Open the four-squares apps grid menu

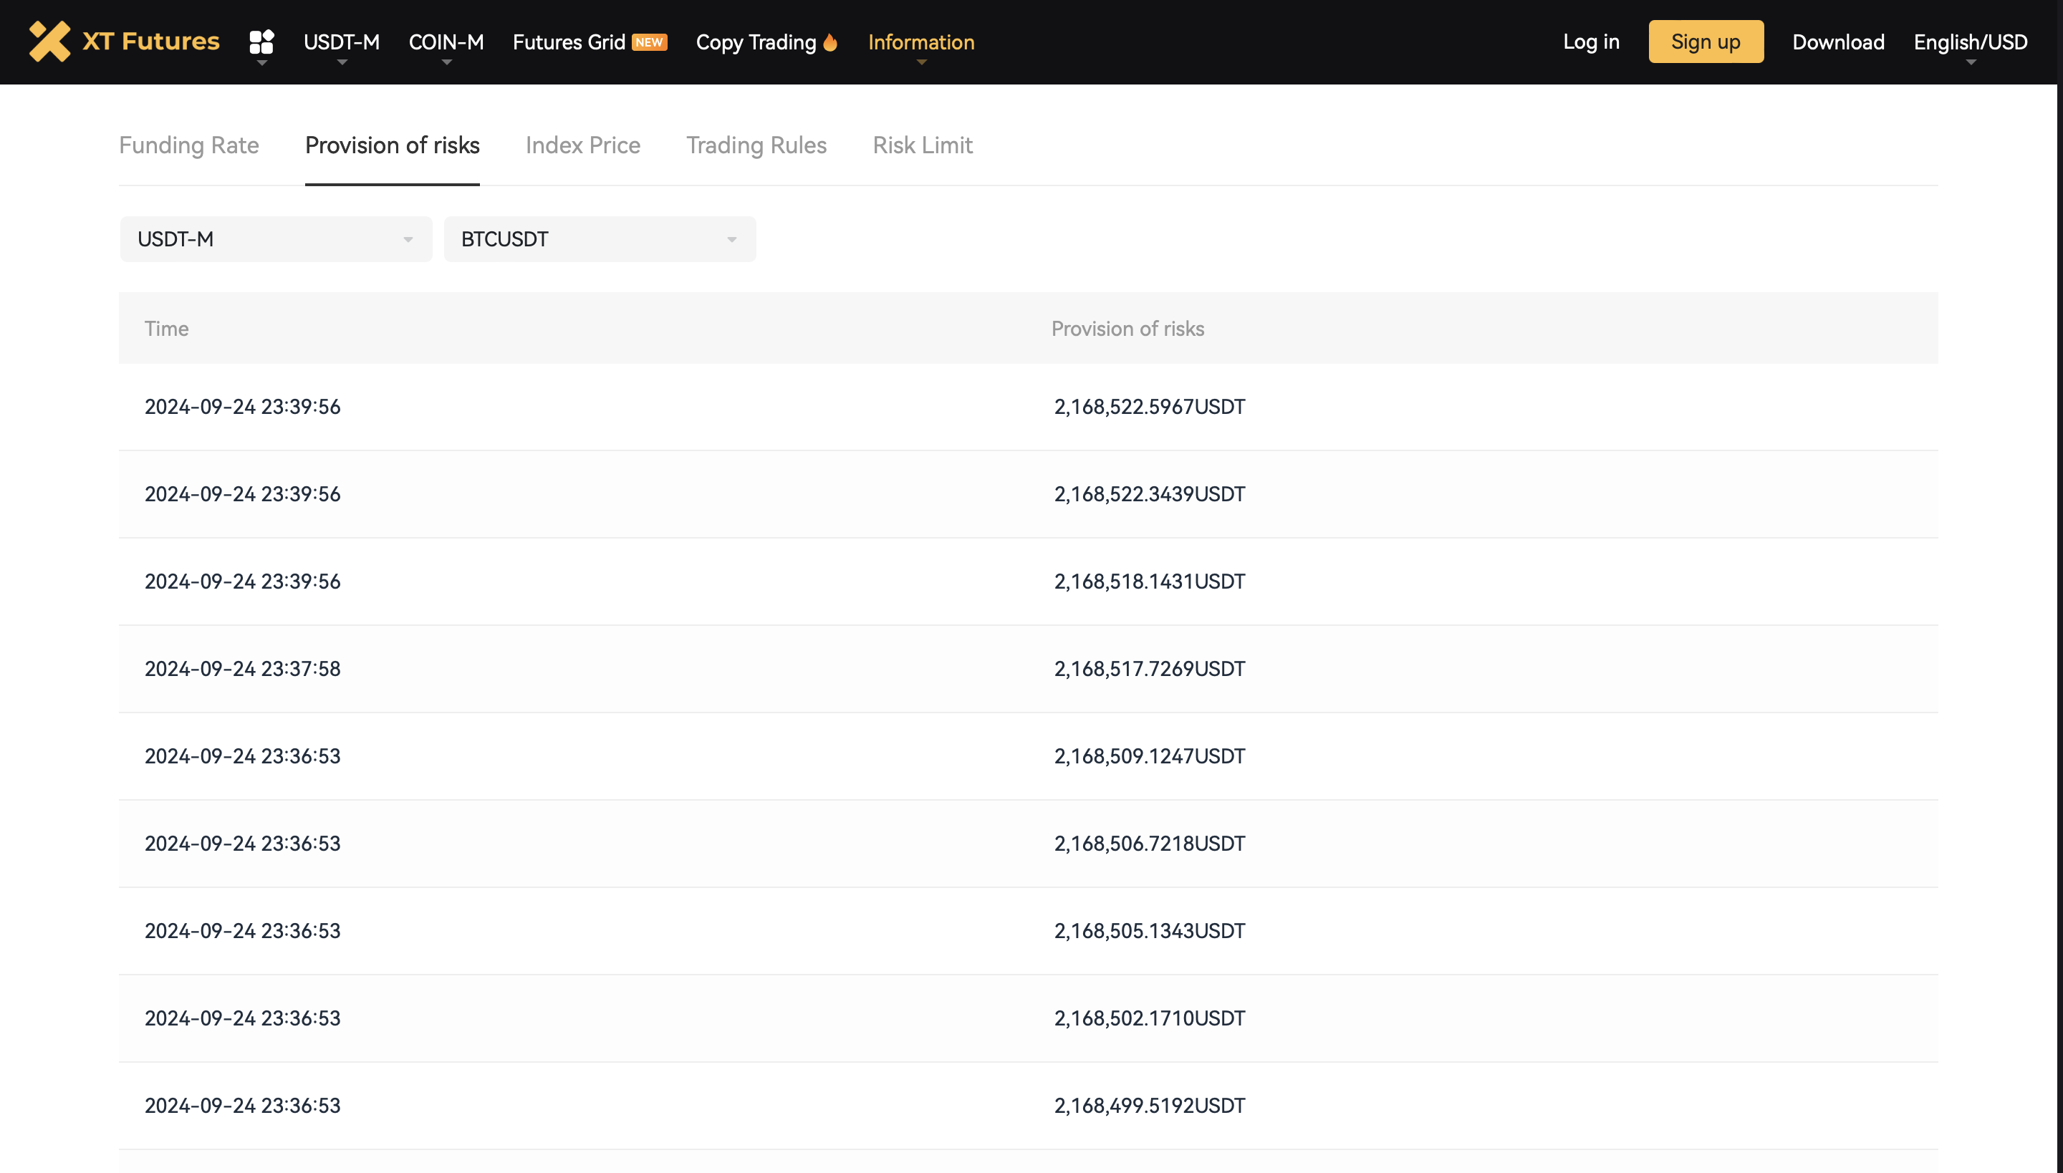click(x=261, y=41)
